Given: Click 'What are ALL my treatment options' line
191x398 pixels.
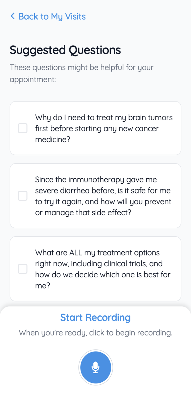Looking at the screenshot, I should tap(97, 253).
